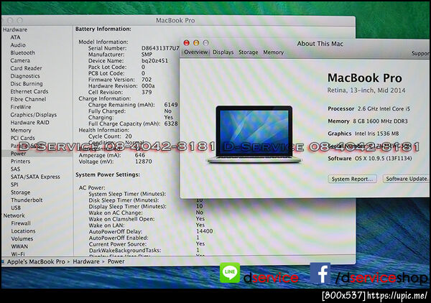Select Diagnostics in the sidebar
Viewport: 431px width, 303px height.
25,76
